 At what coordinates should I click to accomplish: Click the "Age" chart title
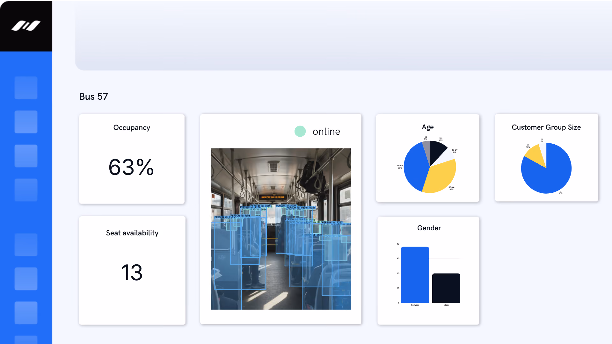coord(427,127)
